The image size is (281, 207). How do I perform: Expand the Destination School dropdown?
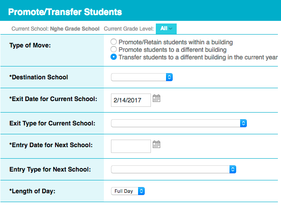click(x=142, y=77)
